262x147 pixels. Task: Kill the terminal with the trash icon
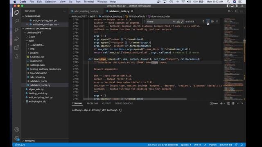(233, 103)
